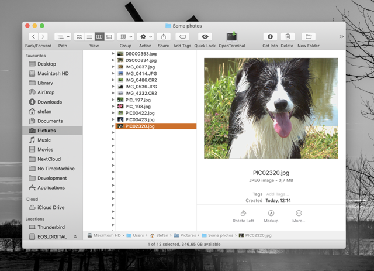
Task: Open AirDrop in the sidebar
Action: [x=53, y=92]
